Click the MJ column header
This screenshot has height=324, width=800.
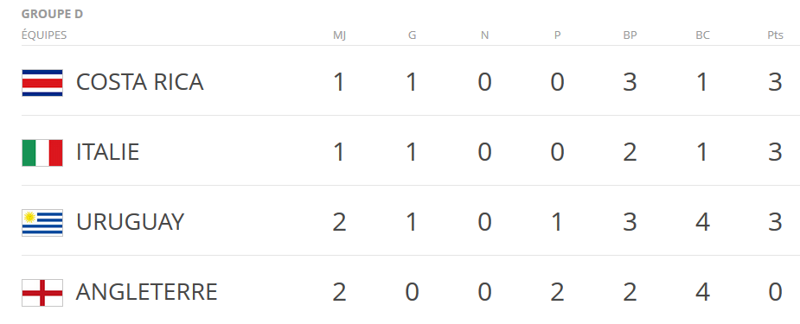point(339,35)
